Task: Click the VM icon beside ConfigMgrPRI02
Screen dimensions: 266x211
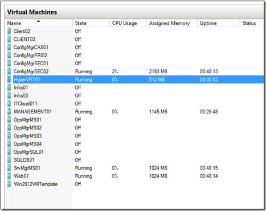Action: tap(9, 56)
